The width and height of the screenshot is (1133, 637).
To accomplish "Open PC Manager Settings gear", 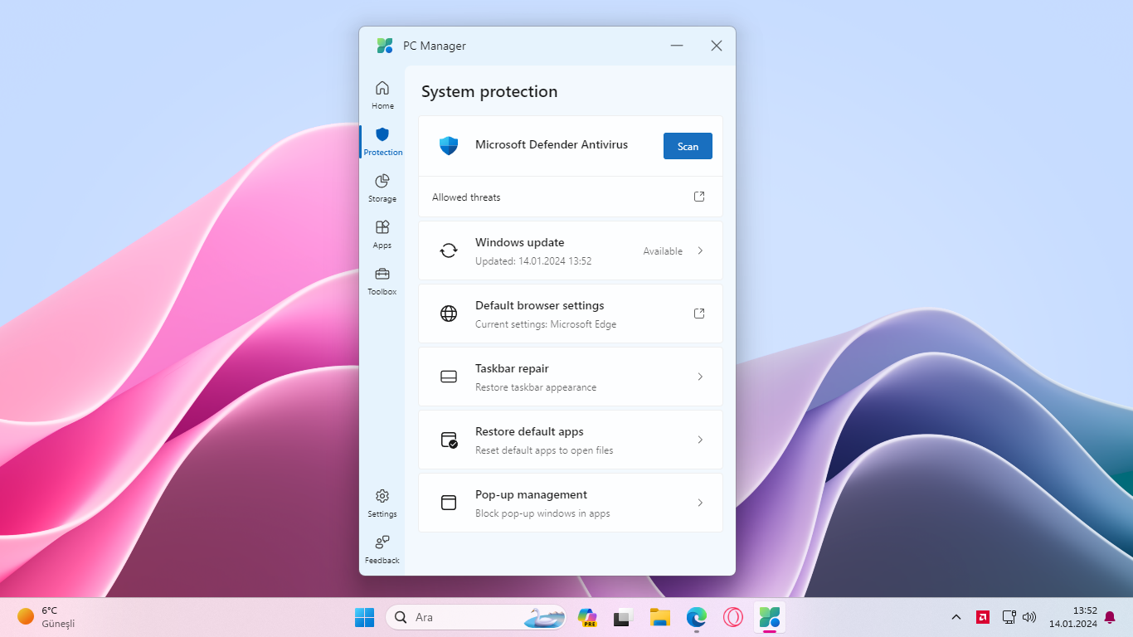I will (x=382, y=503).
